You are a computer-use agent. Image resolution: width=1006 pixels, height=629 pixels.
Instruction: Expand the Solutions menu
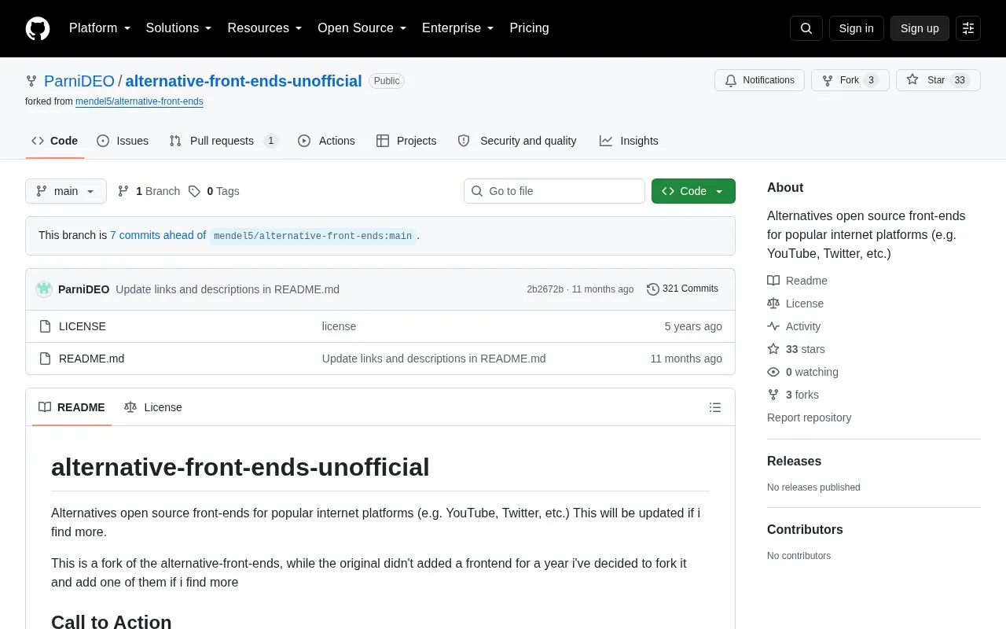coord(178,28)
